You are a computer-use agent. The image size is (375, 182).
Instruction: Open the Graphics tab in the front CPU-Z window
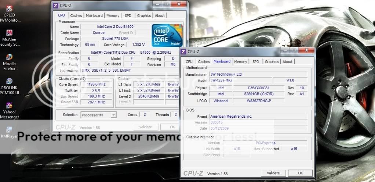point(272,62)
